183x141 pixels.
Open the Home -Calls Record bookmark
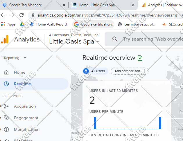pos(49,24)
